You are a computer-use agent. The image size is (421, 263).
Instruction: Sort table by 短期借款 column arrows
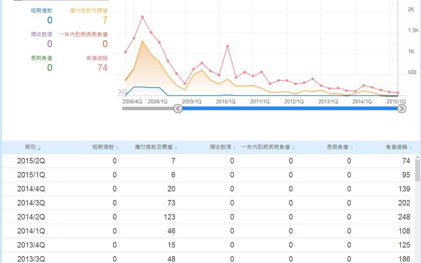117,148
